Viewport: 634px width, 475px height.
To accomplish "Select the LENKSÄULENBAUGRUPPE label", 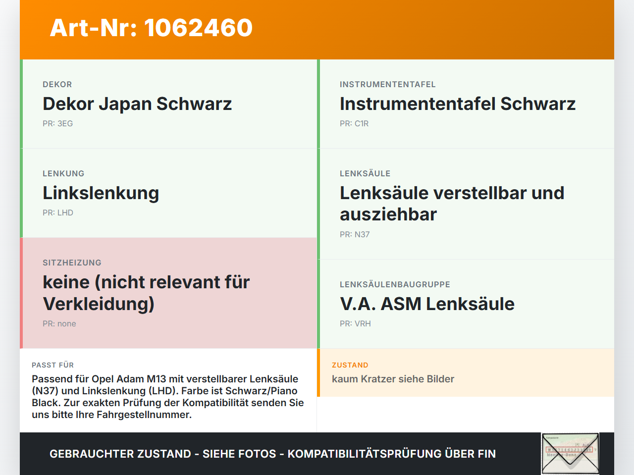I will (x=395, y=284).
